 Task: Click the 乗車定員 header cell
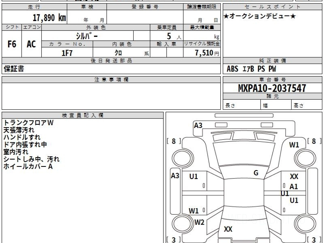167,27
